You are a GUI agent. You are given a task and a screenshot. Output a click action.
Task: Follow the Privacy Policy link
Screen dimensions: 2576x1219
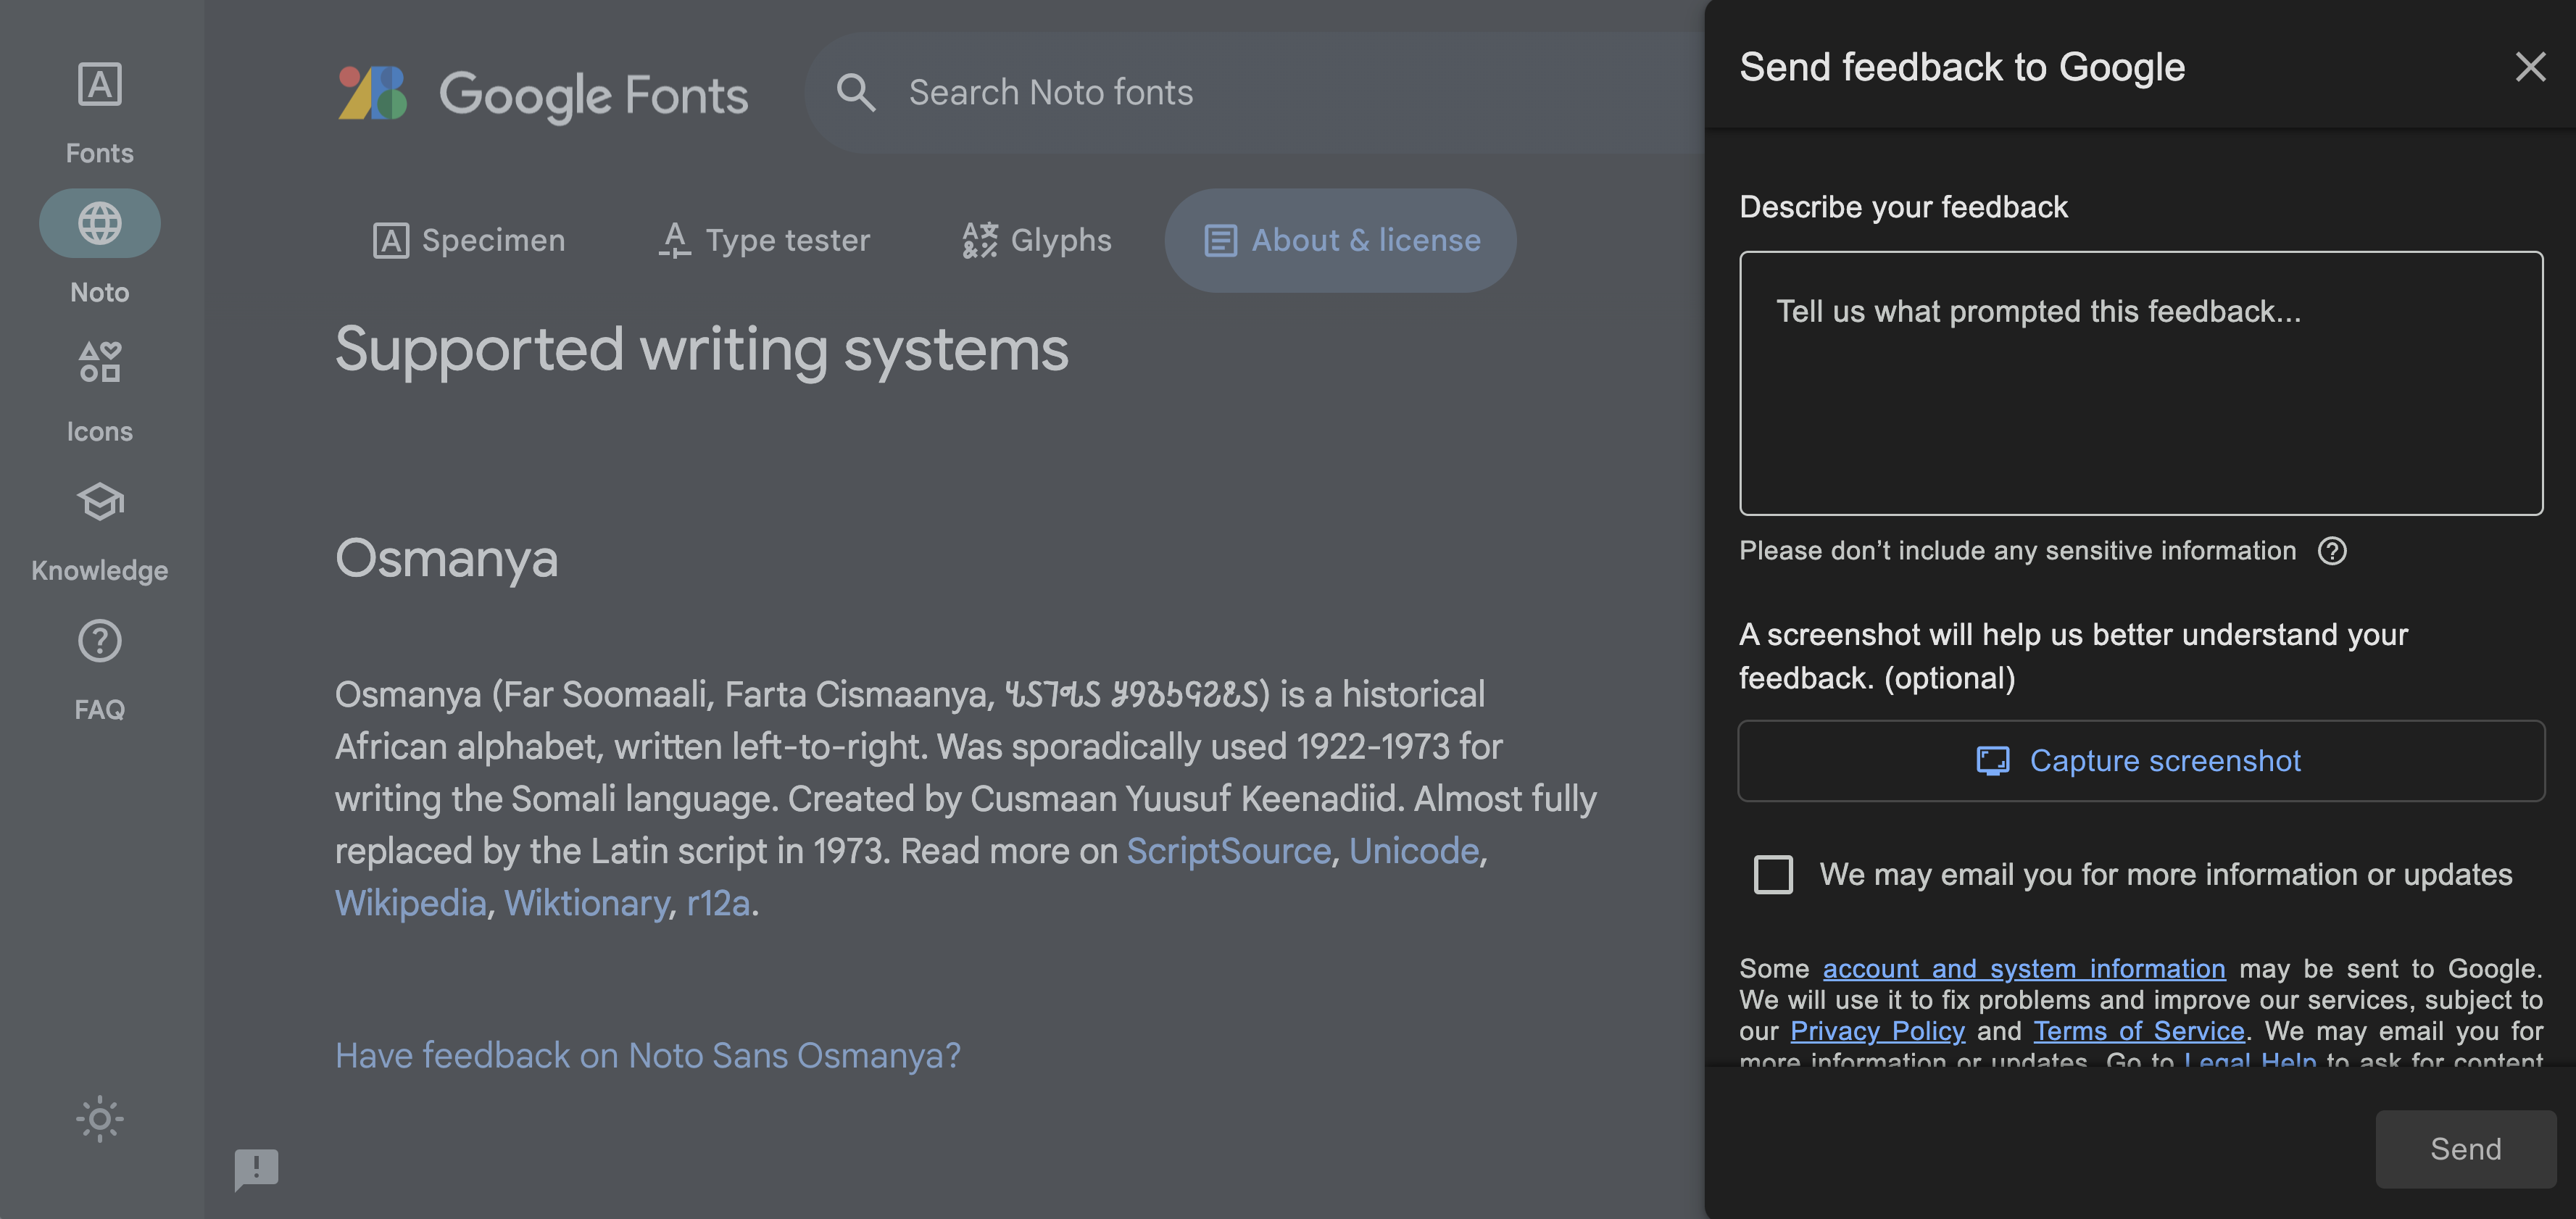(1876, 1031)
